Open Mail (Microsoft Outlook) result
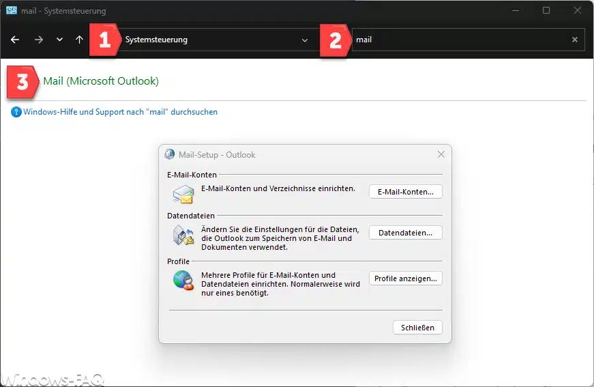The image size is (594, 387). [101, 81]
